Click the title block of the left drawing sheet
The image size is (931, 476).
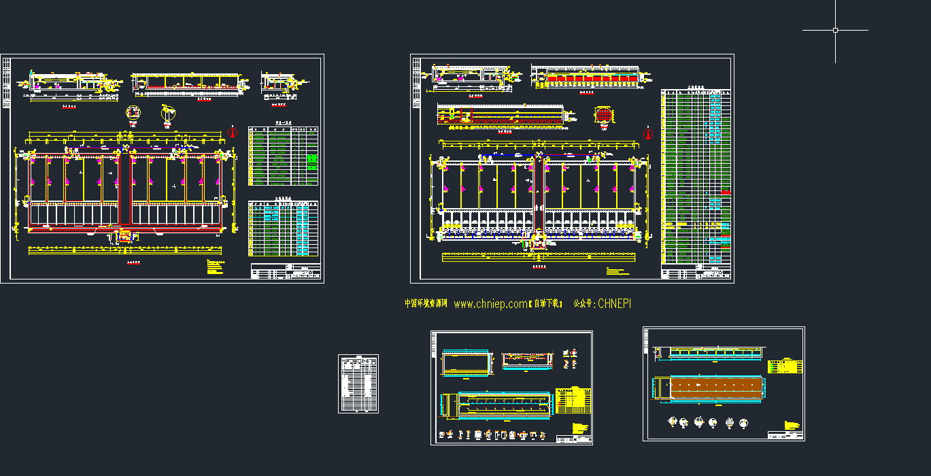tap(285, 272)
